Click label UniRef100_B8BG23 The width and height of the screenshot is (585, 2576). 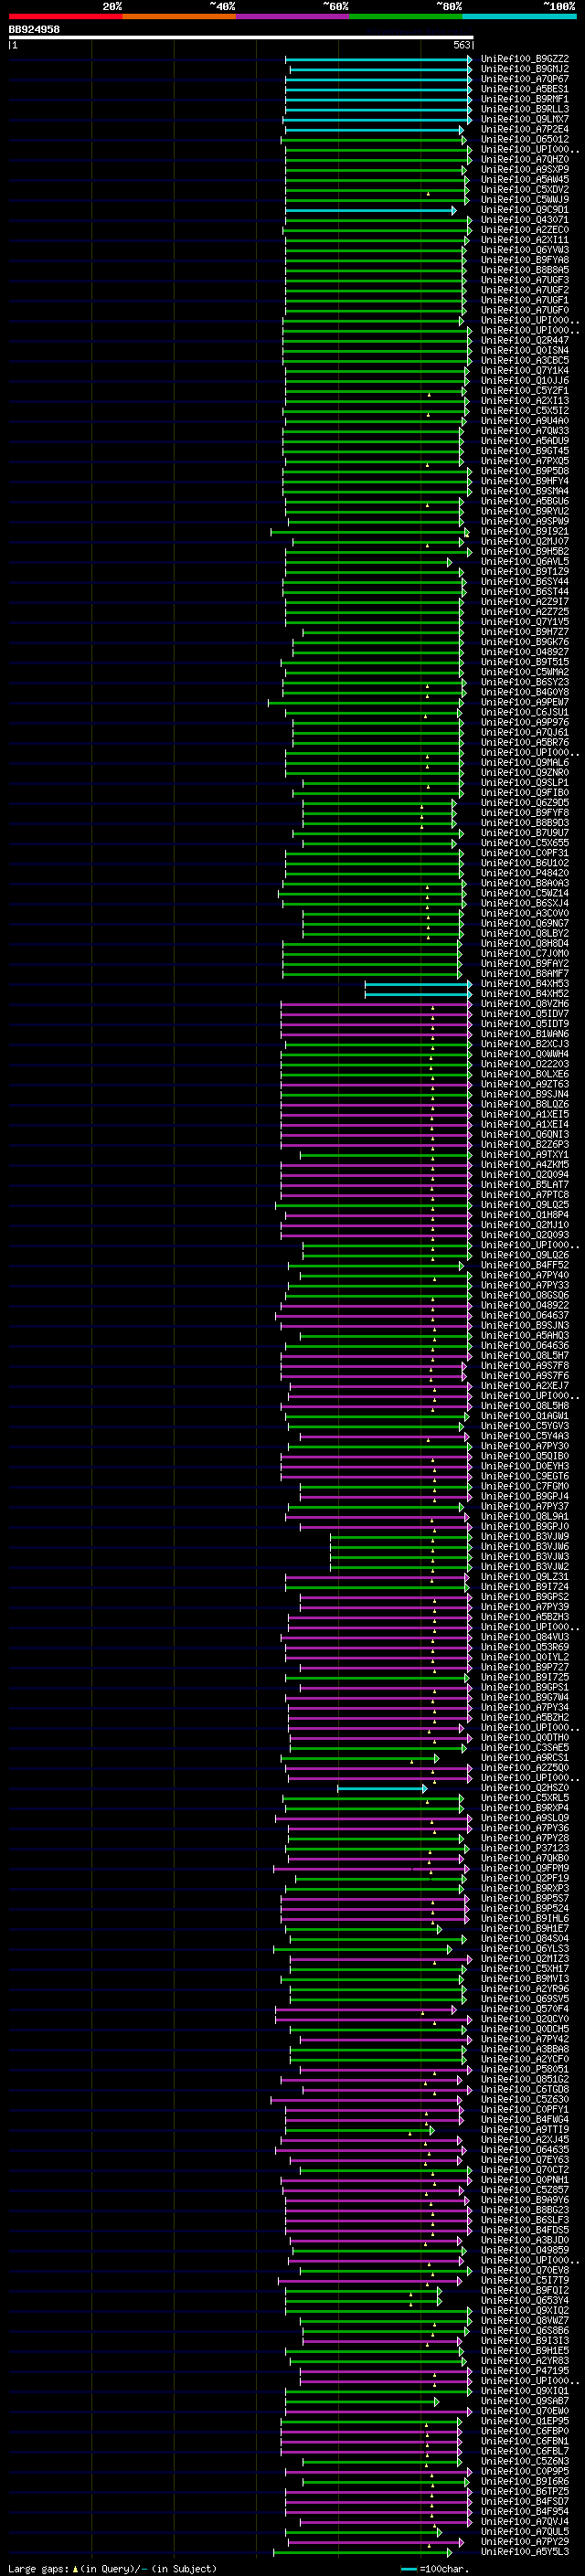pyautogui.click(x=525, y=2210)
